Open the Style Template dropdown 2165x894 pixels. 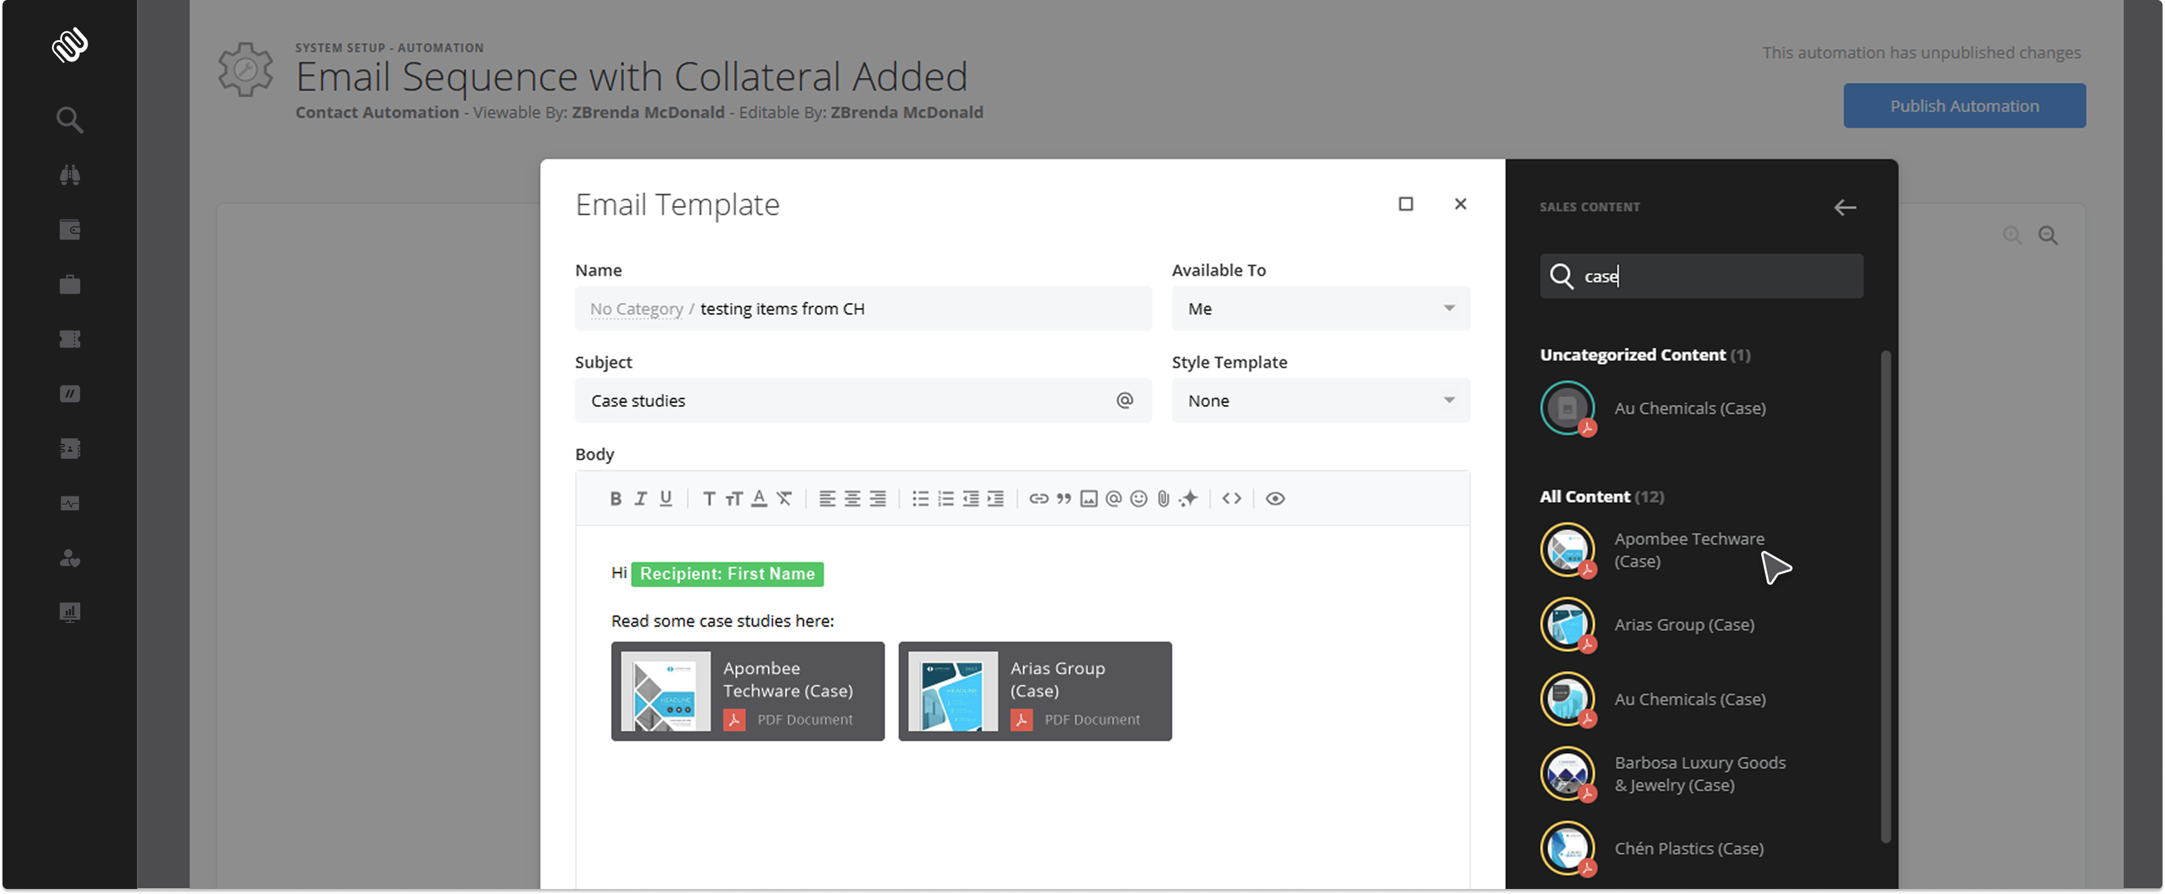1320,401
